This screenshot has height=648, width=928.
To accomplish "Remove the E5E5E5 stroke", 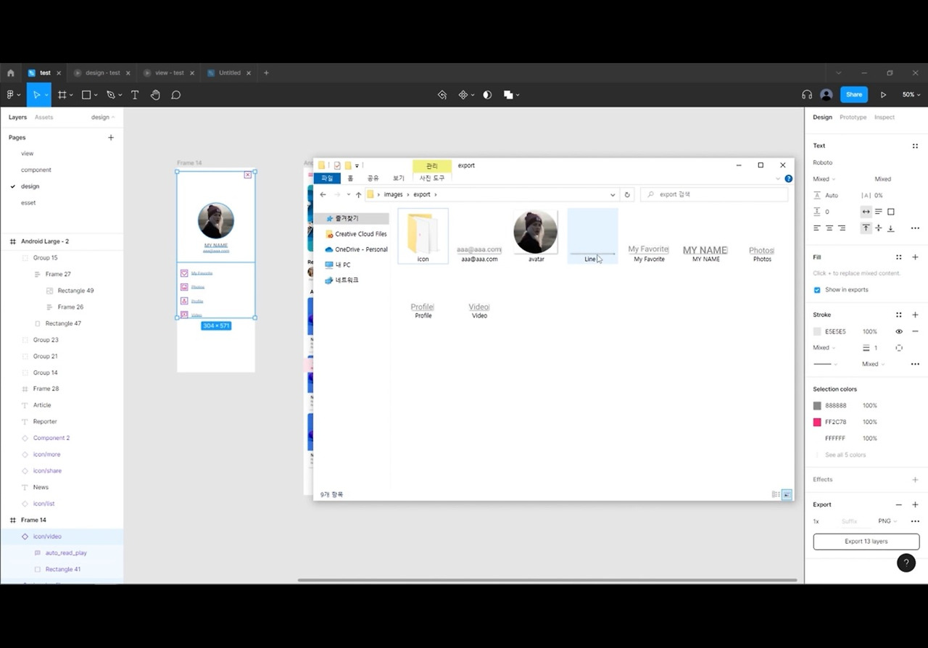I will pos(915,332).
